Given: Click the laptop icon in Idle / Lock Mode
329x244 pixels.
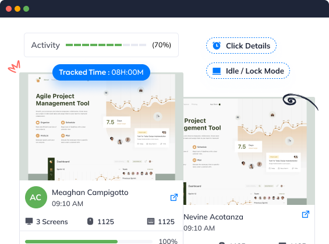Looking at the screenshot, I should point(217,71).
